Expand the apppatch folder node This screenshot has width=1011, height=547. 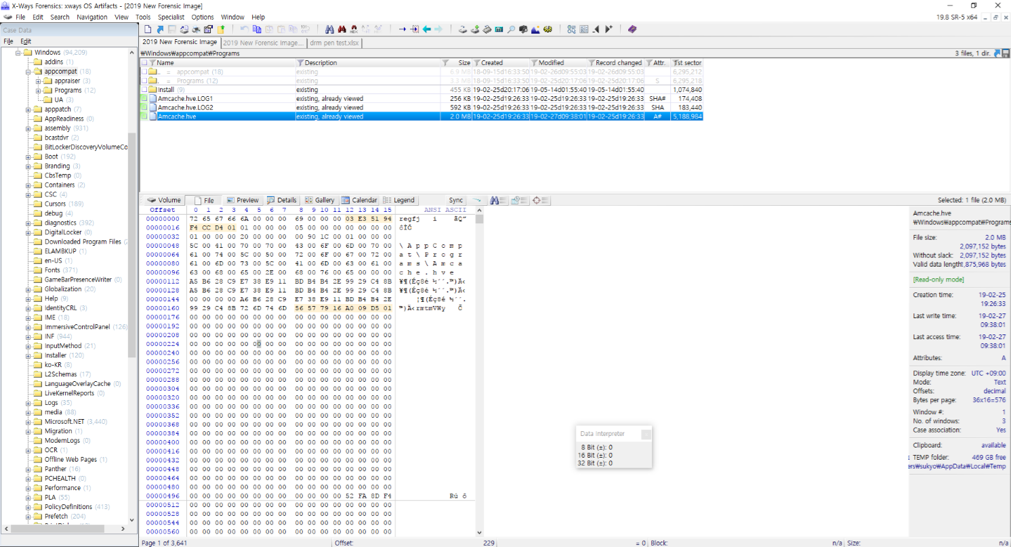coord(29,109)
